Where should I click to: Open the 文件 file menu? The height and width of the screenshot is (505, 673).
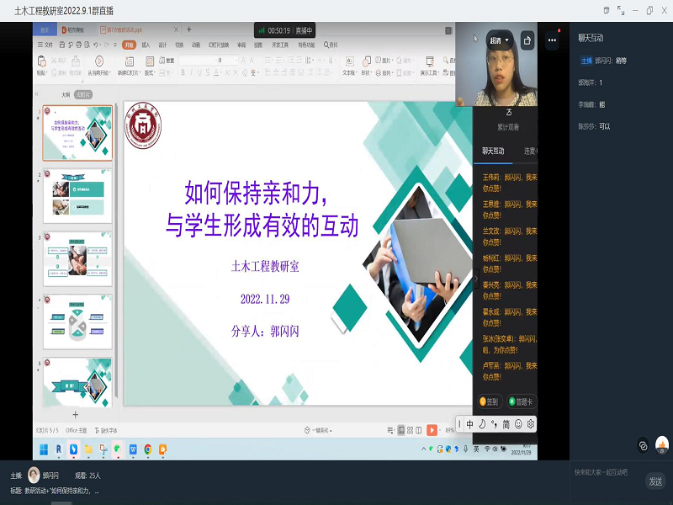click(x=45, y=45)
